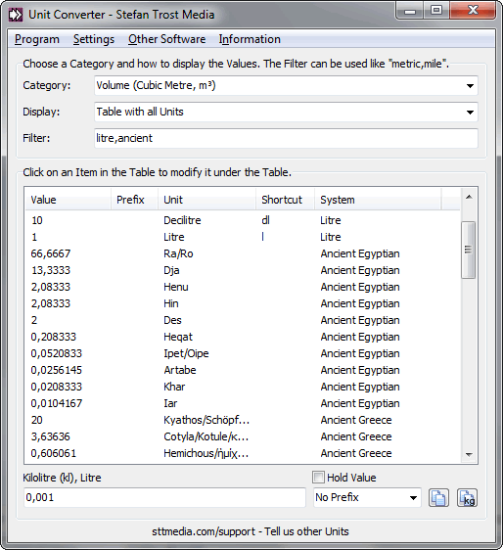Click the value 66,6667 cell

pos(51,253)
